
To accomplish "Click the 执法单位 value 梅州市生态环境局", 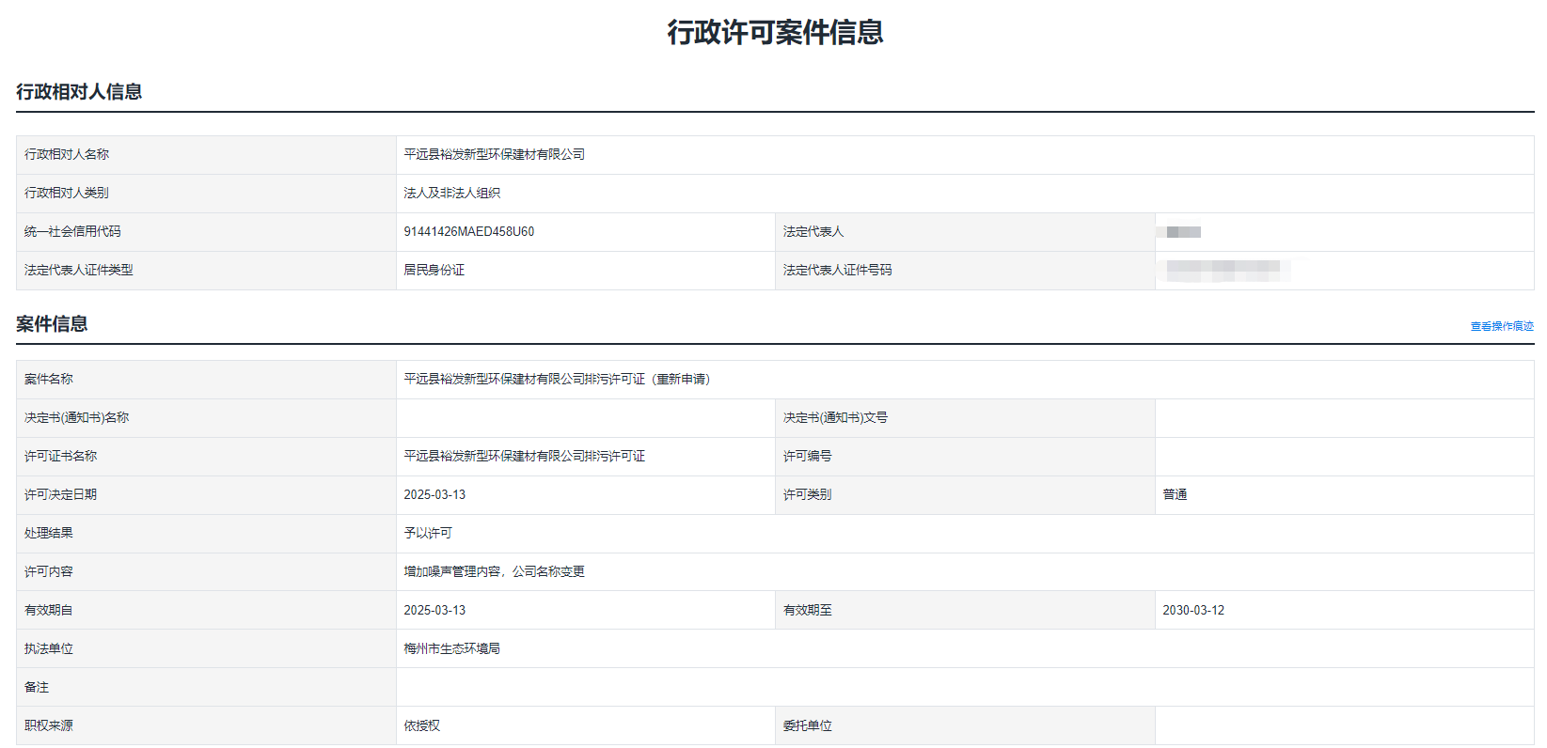I will click(x=451, y=649).
